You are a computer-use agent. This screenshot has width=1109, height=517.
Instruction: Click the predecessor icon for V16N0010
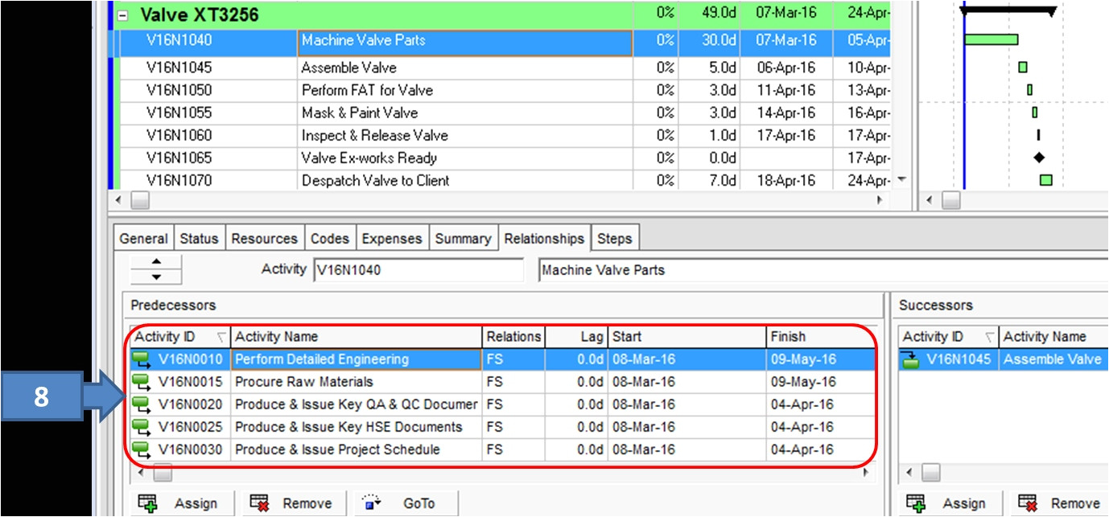pyautogui.click(x=142, y=359)
